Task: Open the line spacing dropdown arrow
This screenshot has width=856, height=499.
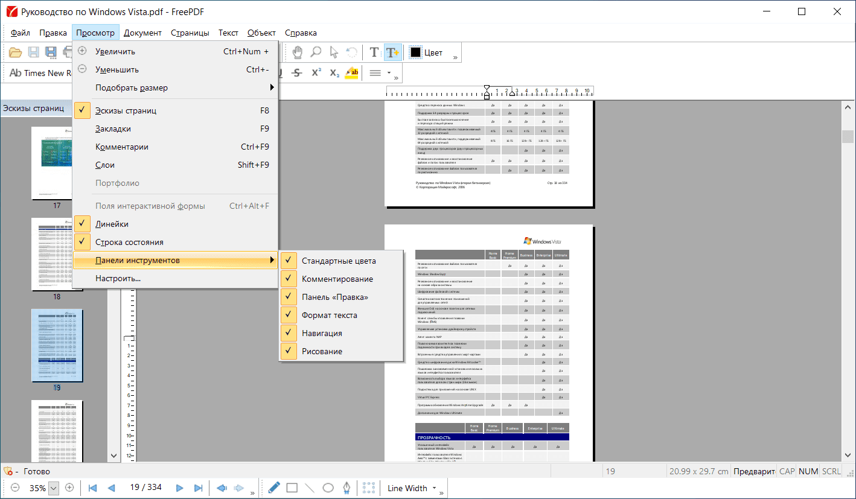Action: (x=389, y=73)
